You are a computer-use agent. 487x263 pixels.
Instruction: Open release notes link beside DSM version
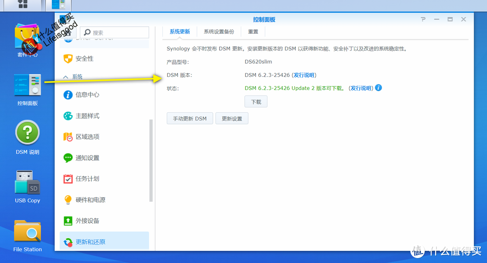pyautogui.click(x=304, y=75)
